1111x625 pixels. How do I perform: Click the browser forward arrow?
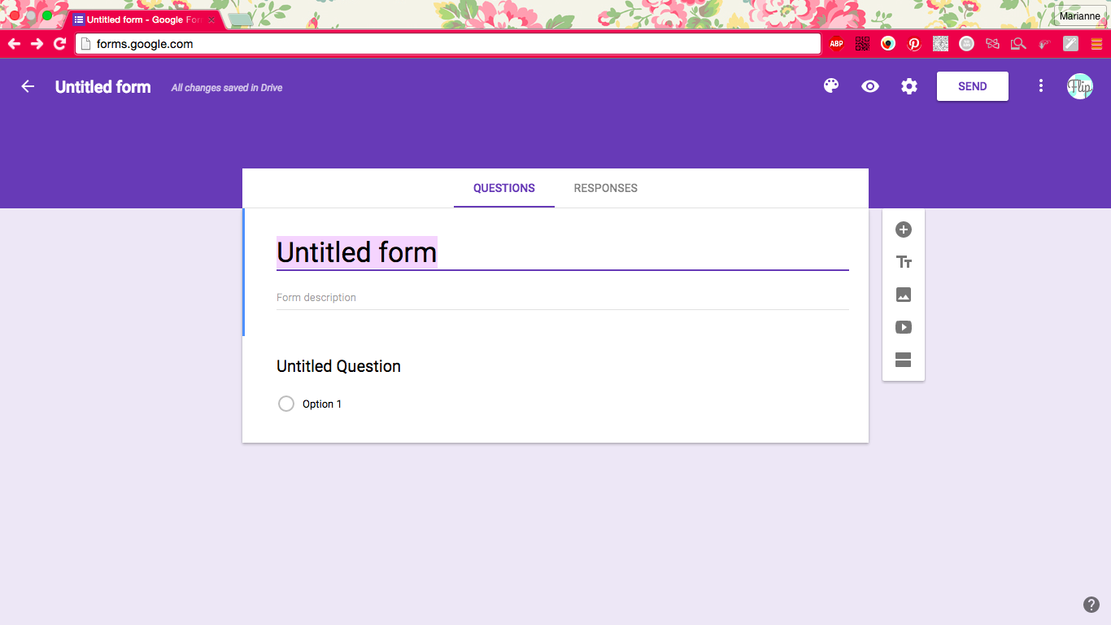[x=37, y=44]
